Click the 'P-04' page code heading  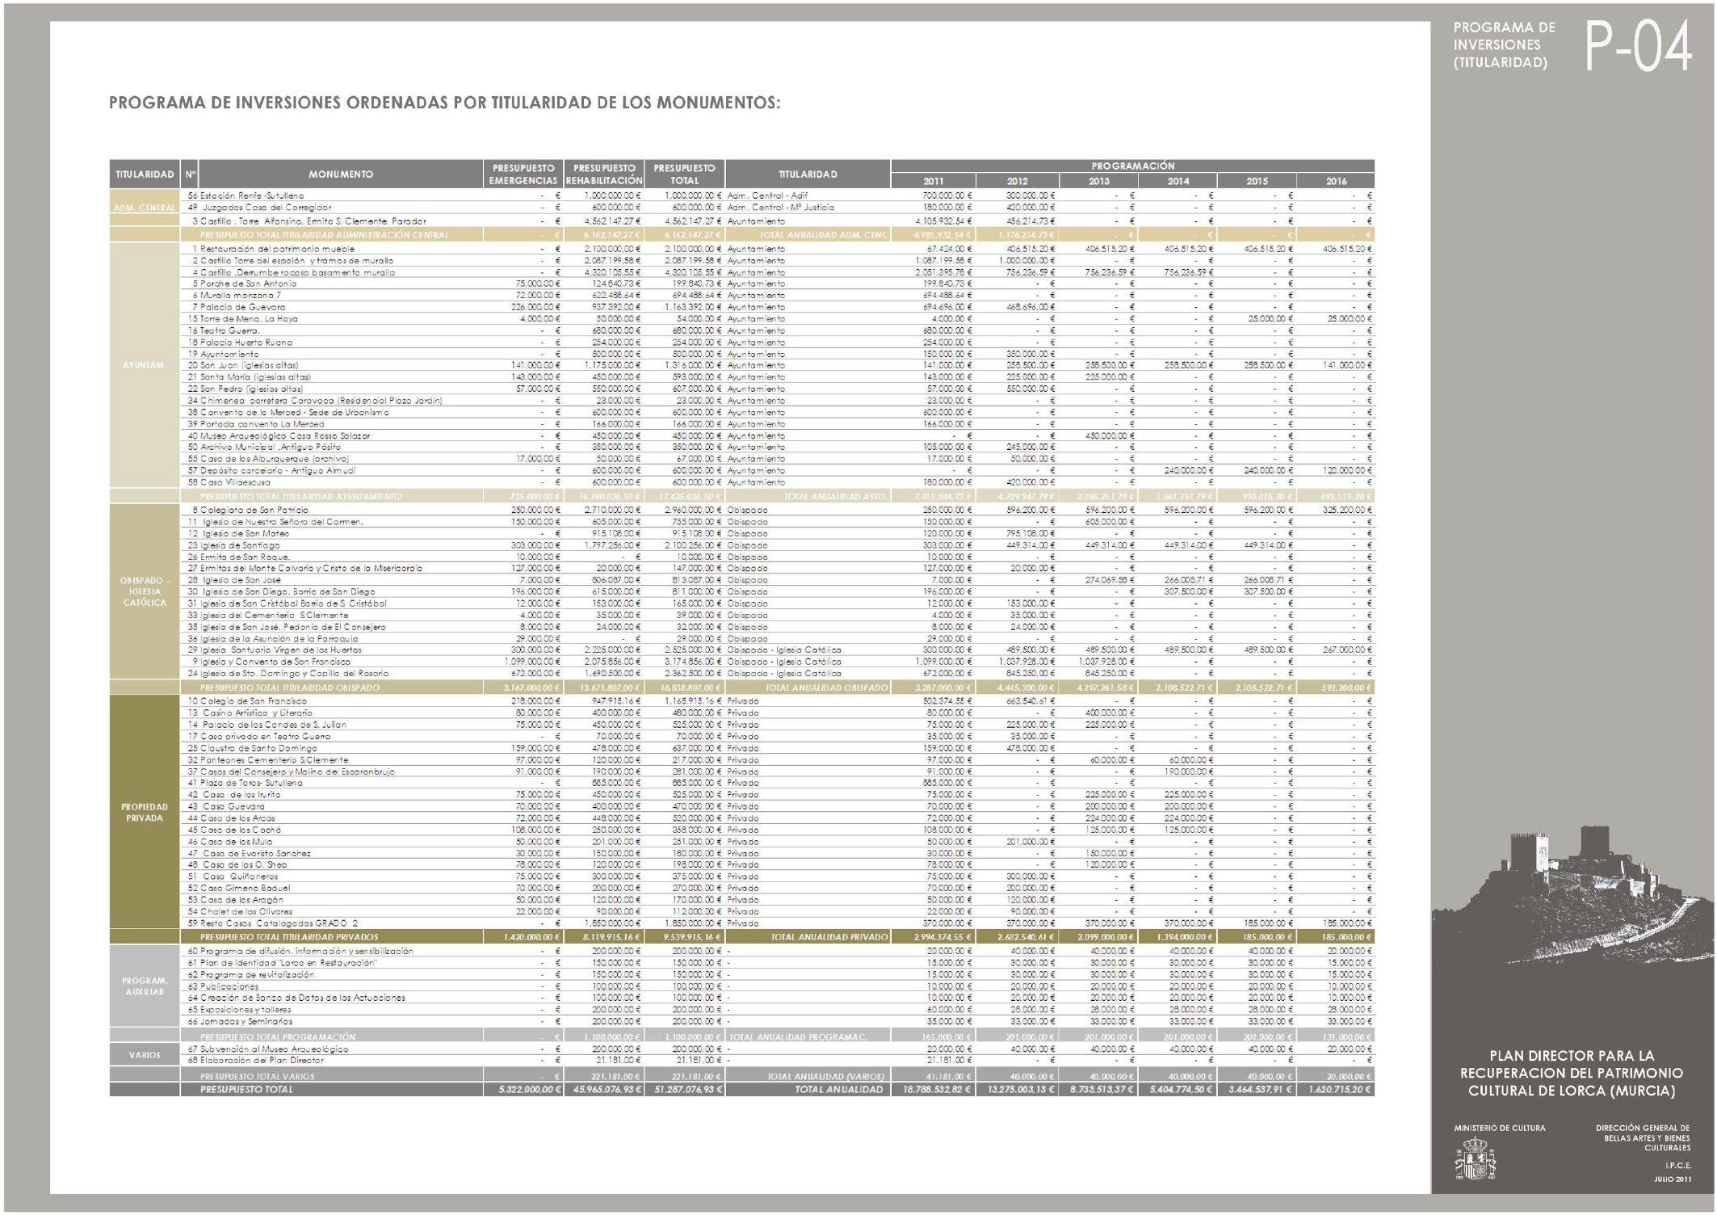(1638, 47)
